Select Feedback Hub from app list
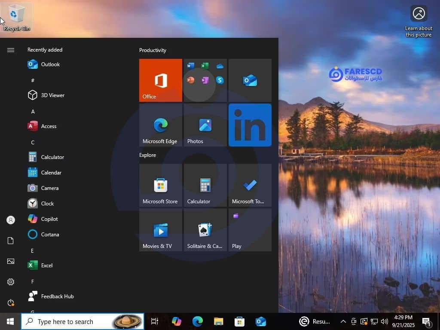 point(57,296)
